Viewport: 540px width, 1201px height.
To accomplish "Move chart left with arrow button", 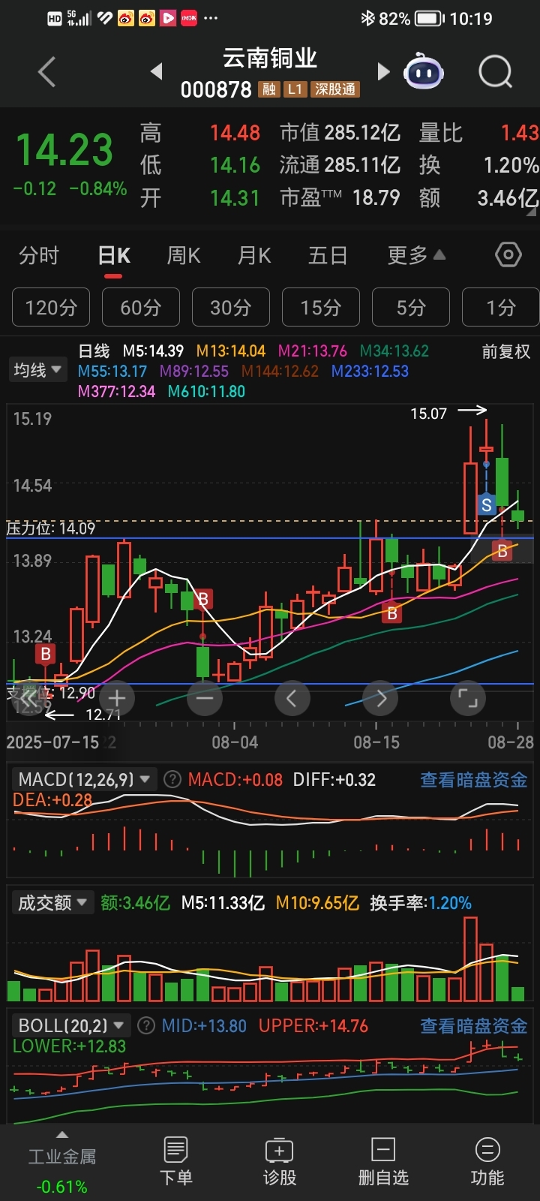I will [x=292, y=699].
